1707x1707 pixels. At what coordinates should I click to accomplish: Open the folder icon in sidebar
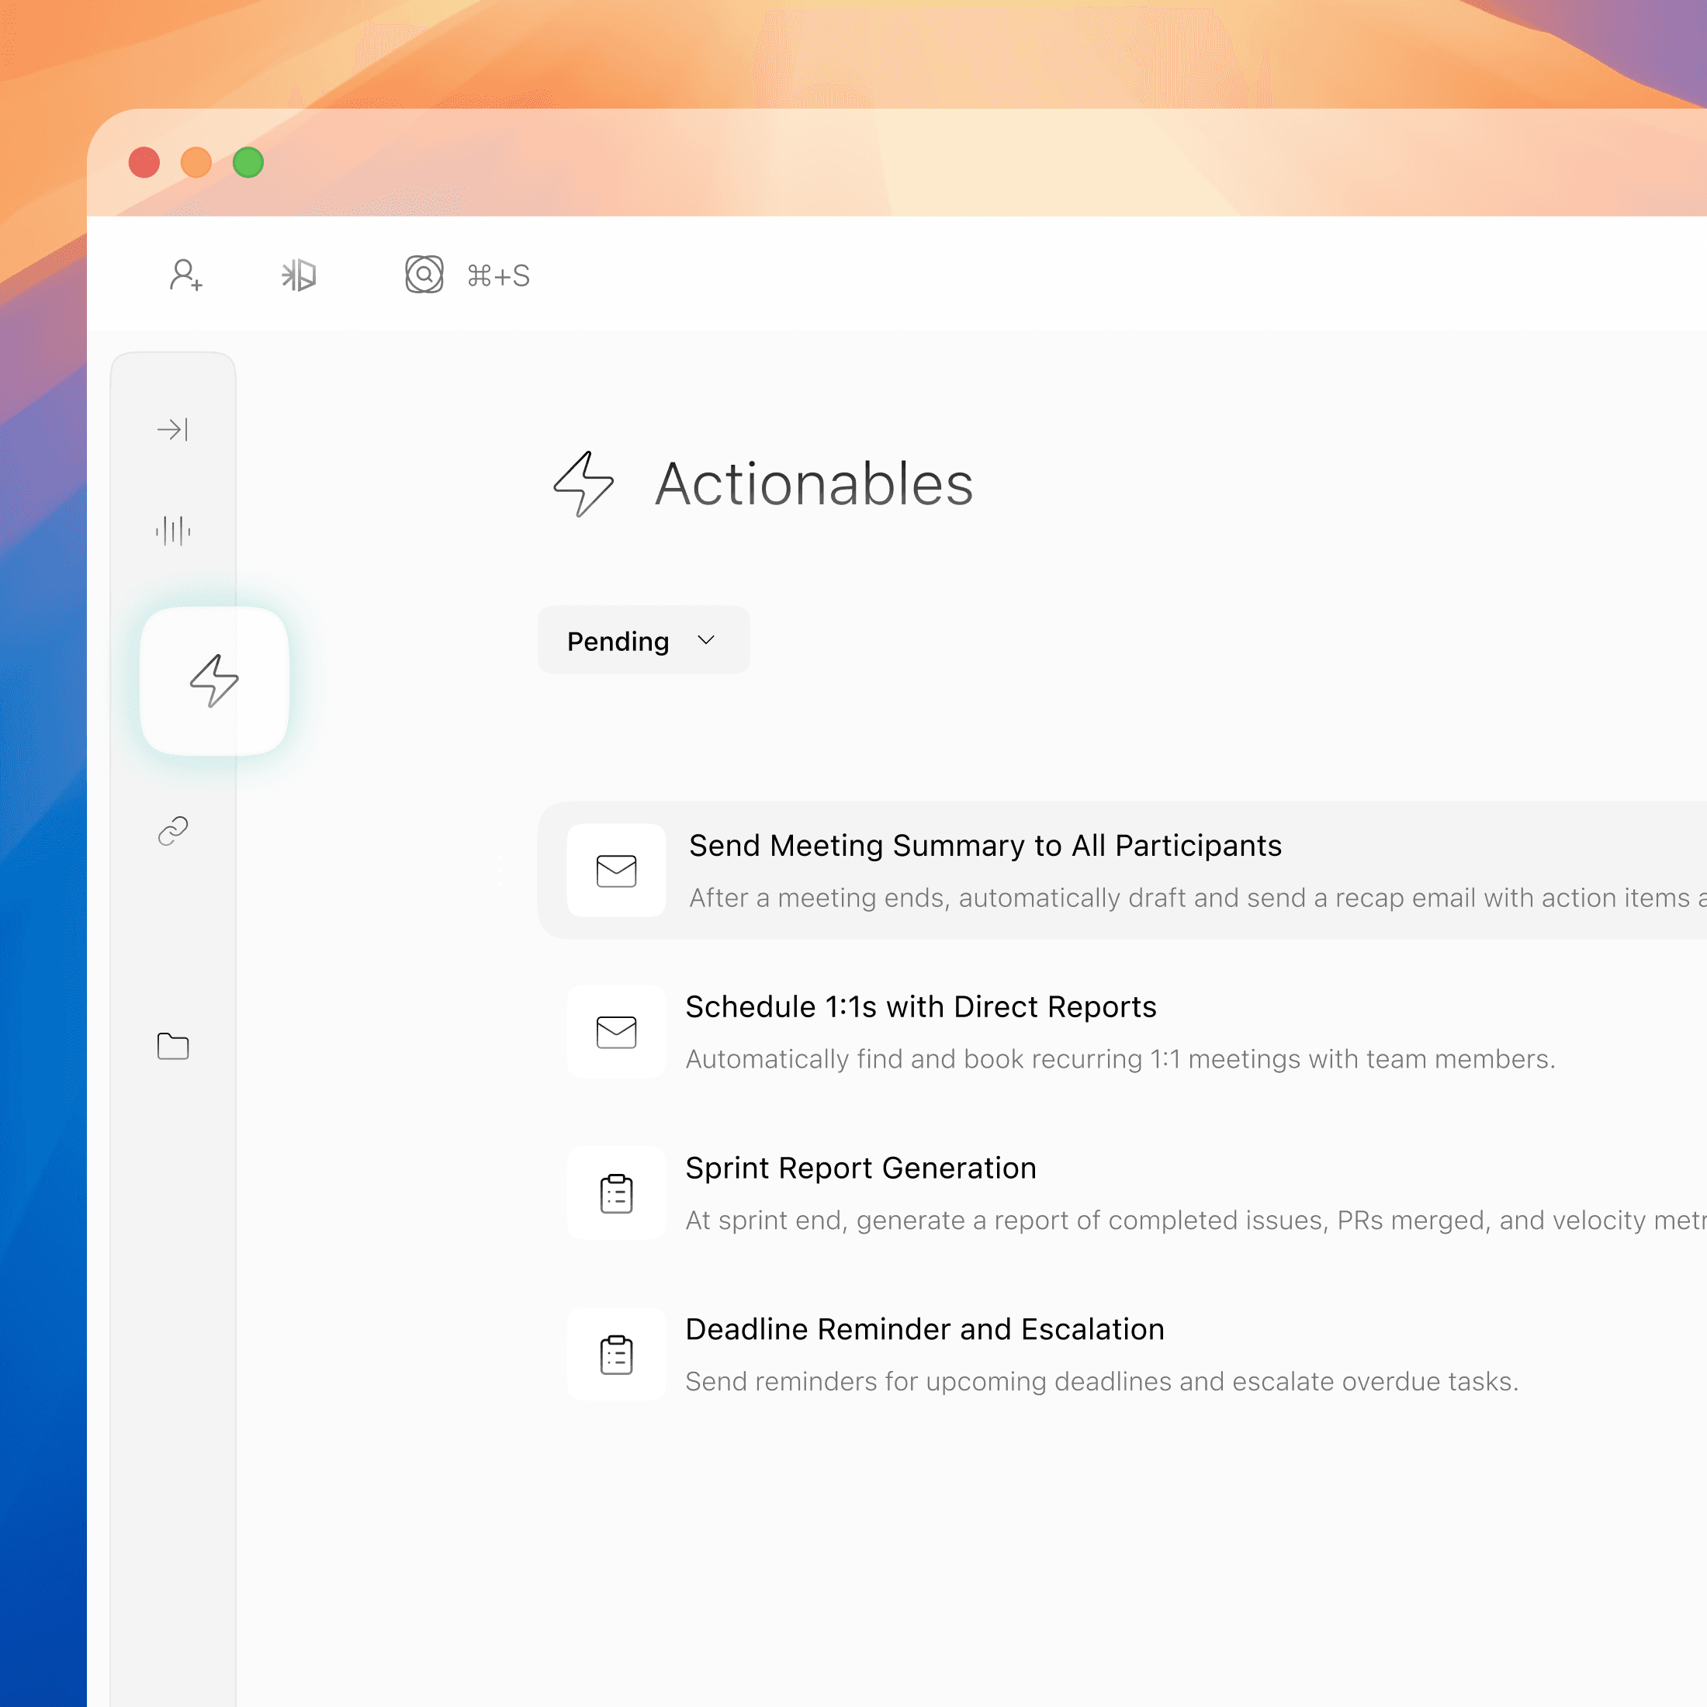pos(172,1046)
